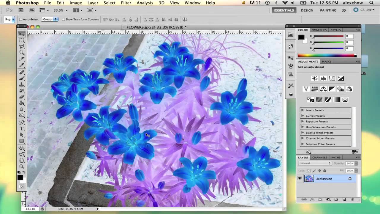Switch to the Swatches tab

click(319, 30)
